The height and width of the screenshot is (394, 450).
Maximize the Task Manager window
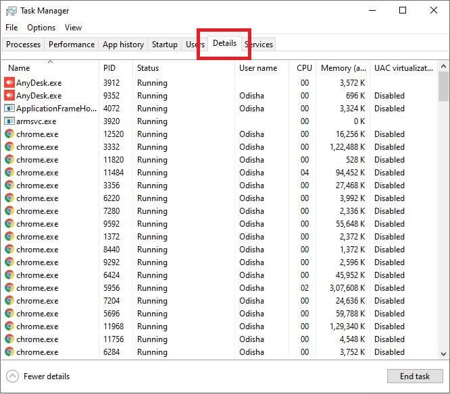403,11
